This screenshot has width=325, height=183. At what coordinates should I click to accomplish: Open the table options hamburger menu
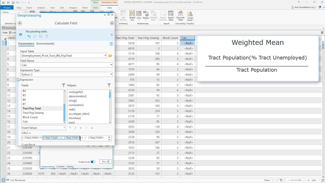pos(322,33)
